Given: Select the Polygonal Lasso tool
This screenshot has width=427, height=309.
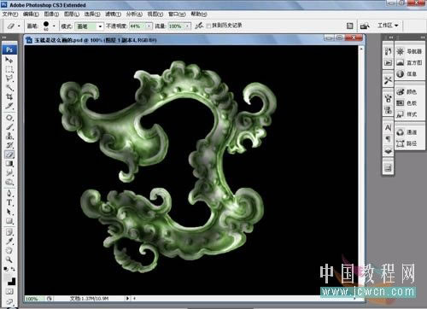Looking at the screenshot, I should (9, 79).
